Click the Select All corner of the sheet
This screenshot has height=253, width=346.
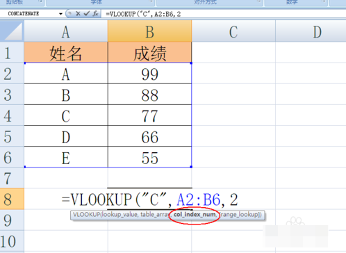pos(12,31)
